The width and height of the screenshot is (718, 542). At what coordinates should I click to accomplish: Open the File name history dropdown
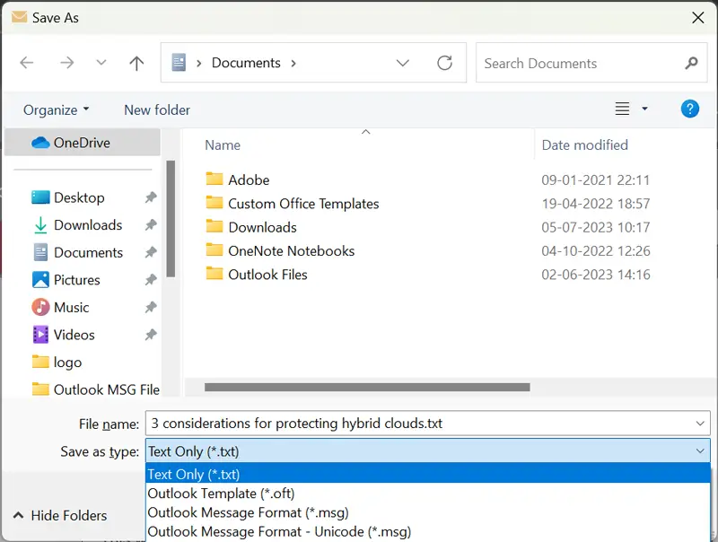[701, 424]
